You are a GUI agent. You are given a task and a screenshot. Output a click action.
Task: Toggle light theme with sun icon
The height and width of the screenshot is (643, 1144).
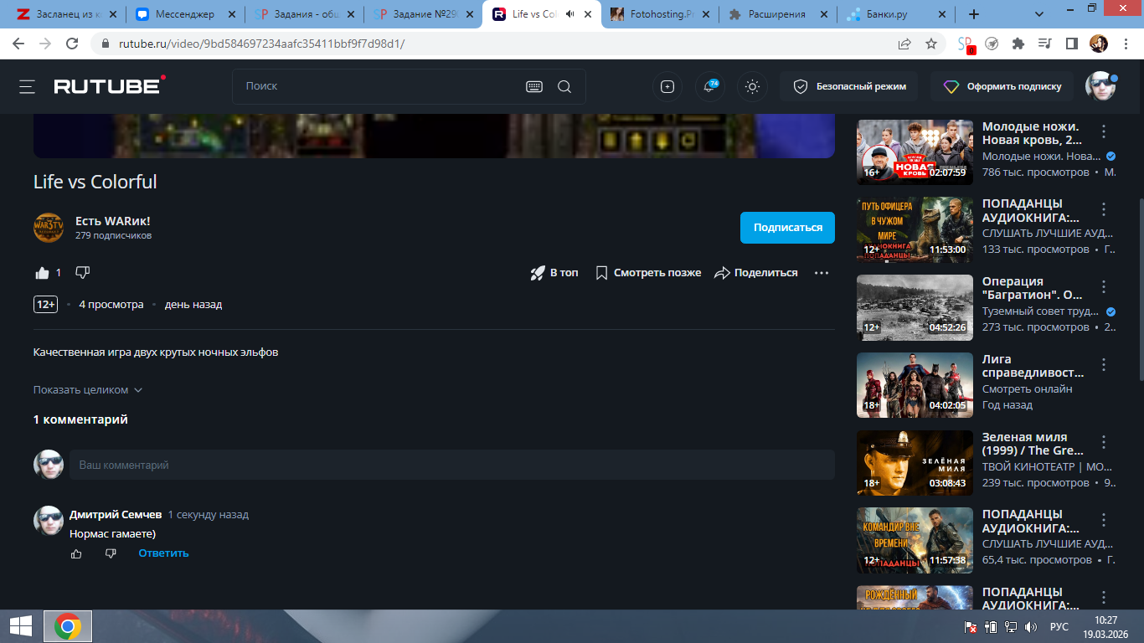coord(752,86)
